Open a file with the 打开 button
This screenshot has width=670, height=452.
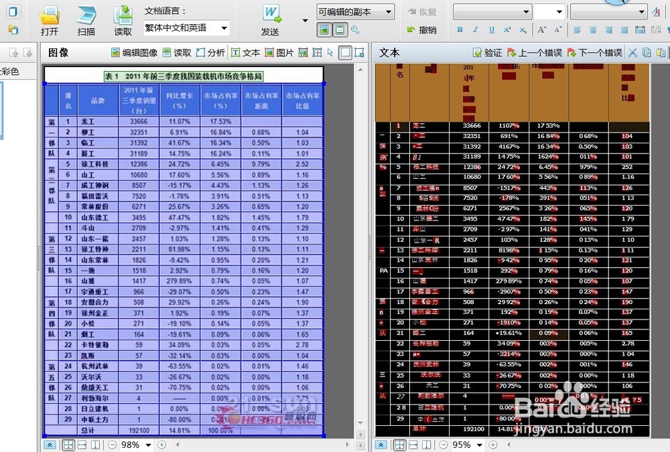[50, 21]
